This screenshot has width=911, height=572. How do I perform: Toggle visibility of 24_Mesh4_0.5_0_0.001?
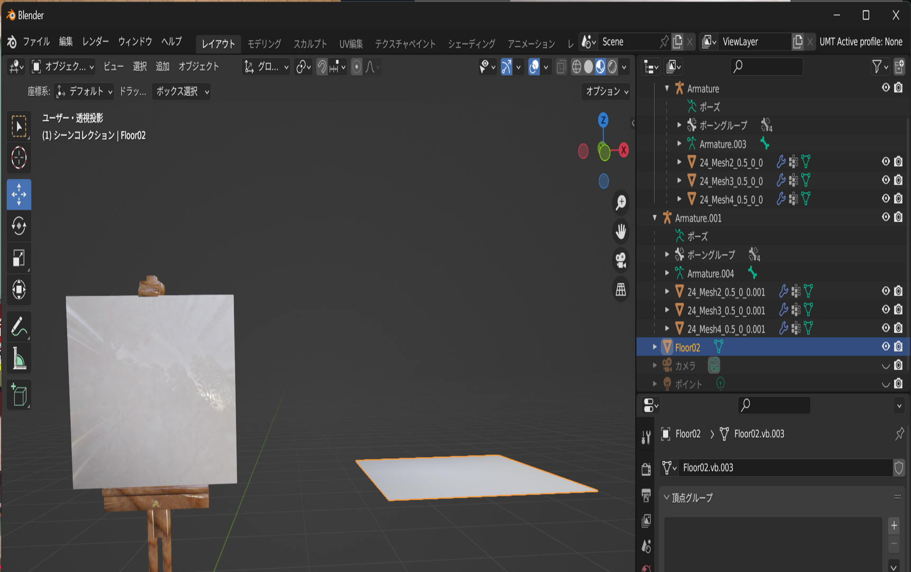click(886, 328)
